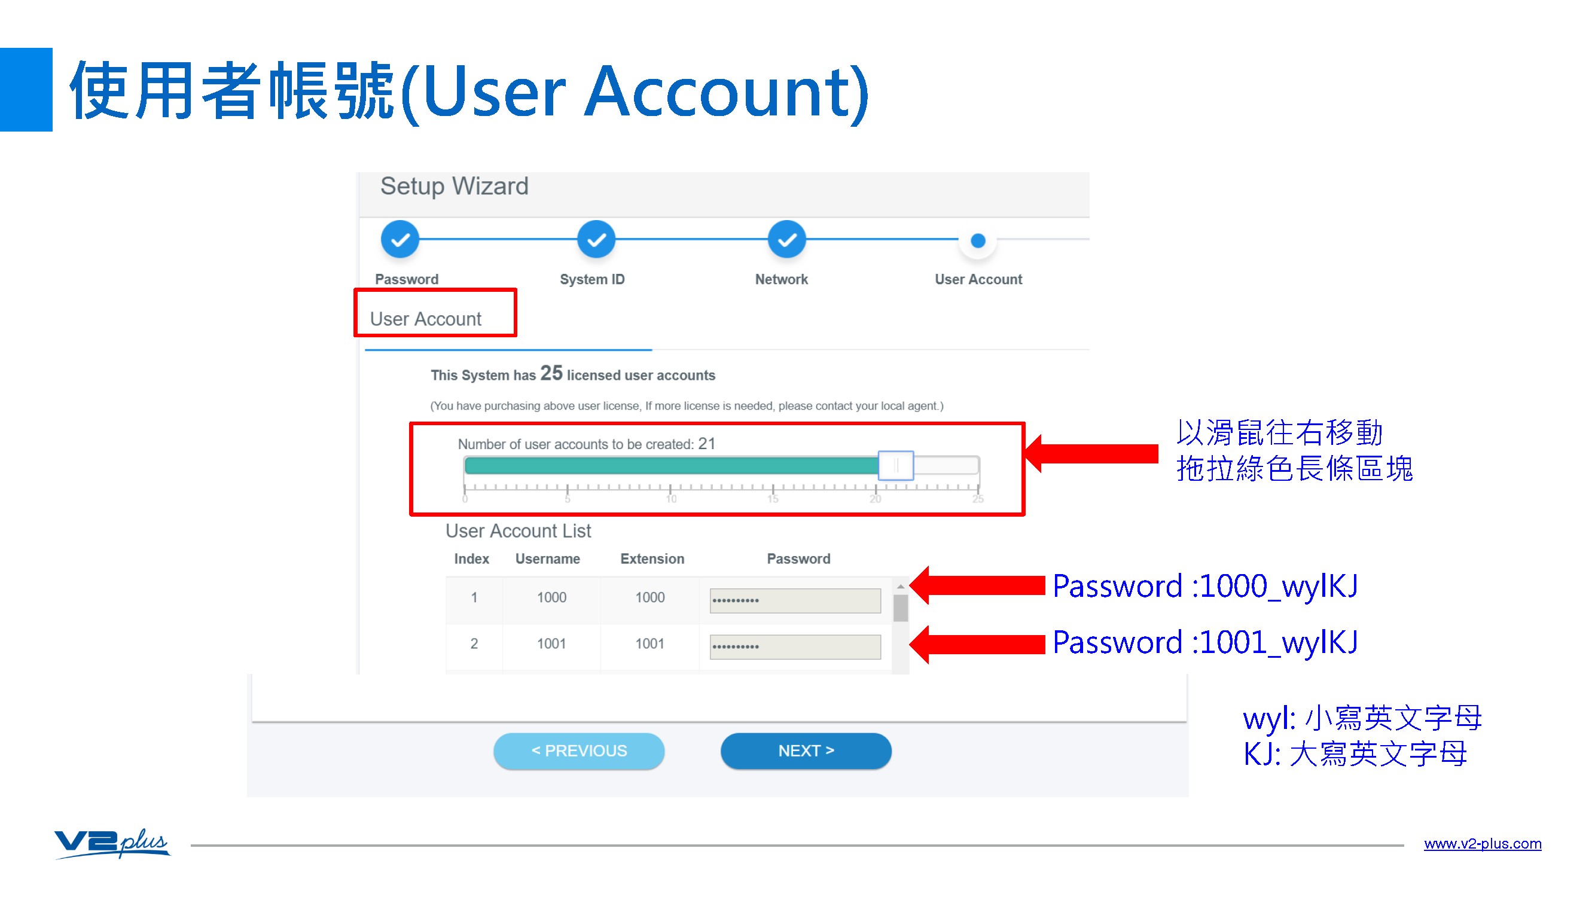Screen dimensions: 1595x897
Task: Click the User Account step icon
Action: (977, 240)
